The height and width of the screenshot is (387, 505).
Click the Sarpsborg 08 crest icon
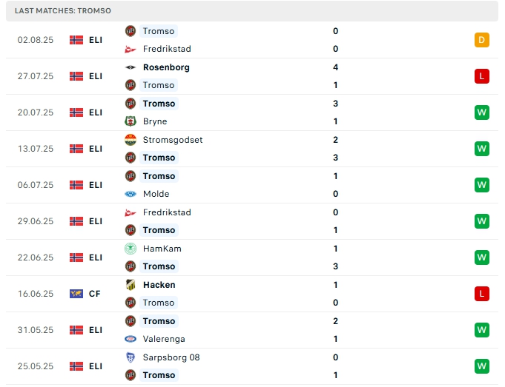(131, 357)
